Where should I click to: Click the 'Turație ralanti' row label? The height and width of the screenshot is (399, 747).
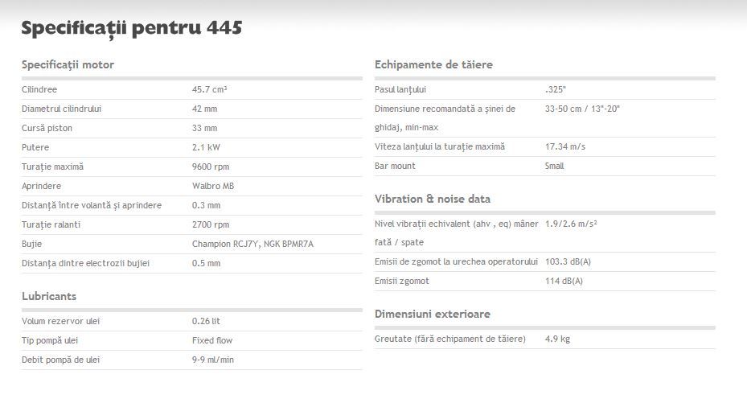(x=51, y=224)
